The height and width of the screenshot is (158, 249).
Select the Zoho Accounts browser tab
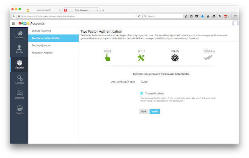(81, 10)
